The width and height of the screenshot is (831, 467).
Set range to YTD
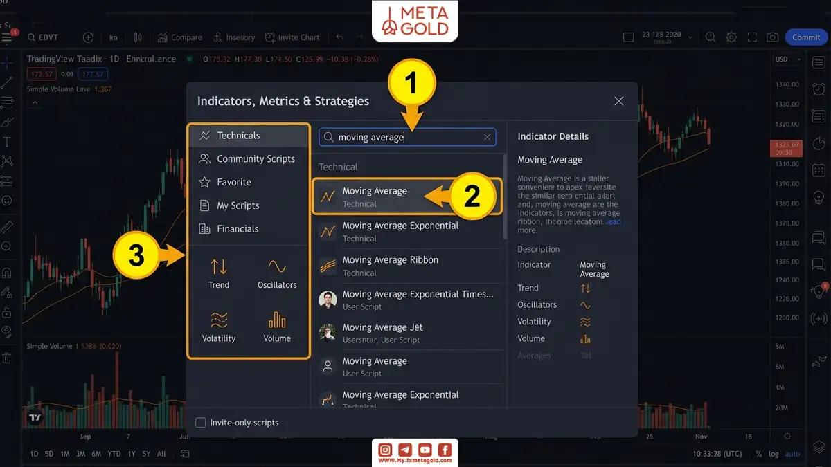pos(114,454)
